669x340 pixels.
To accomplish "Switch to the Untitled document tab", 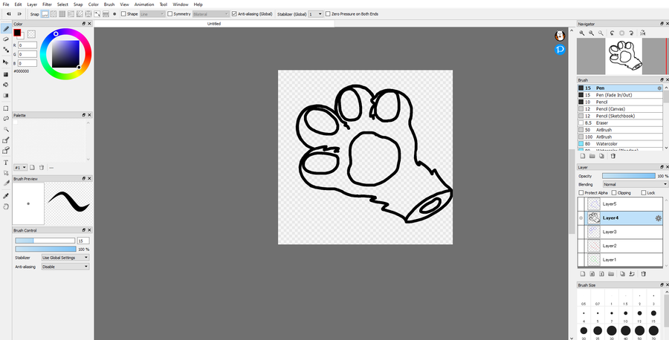I will 214,24.
